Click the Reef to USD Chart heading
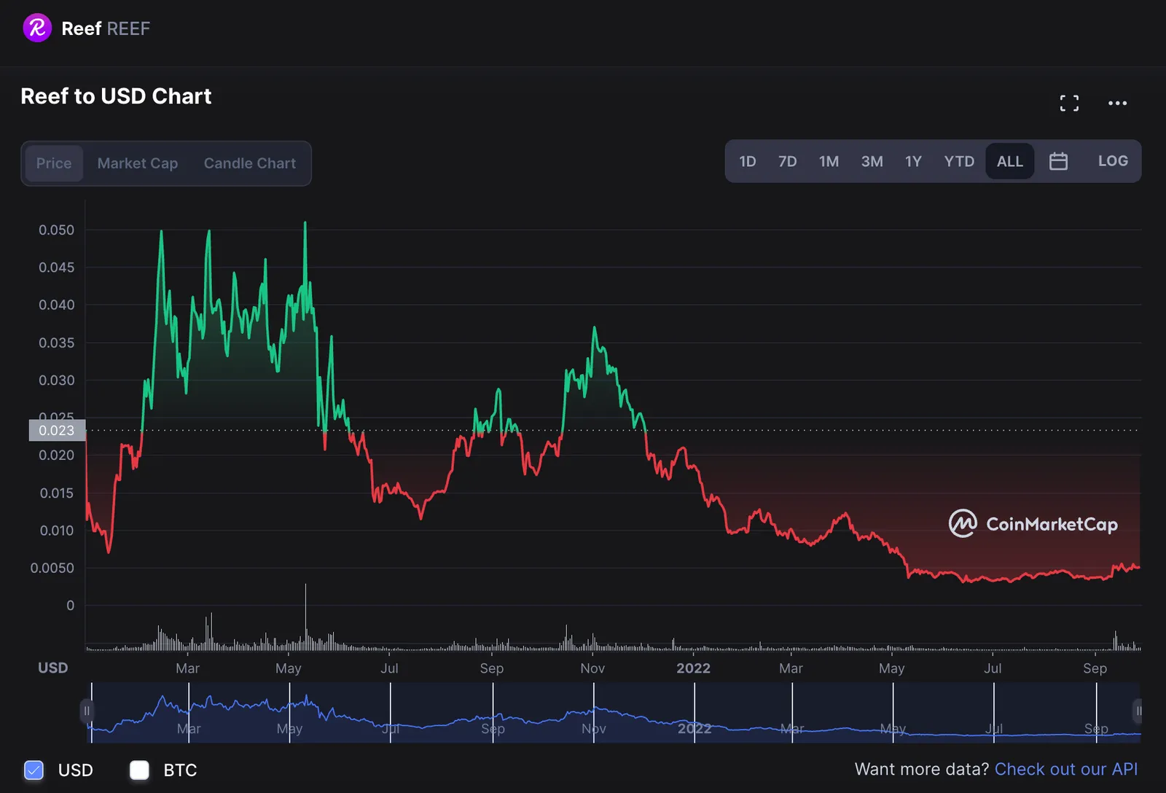Image resolution: width=1166 pixels, height=793 pixels. [x=116, y=96]
